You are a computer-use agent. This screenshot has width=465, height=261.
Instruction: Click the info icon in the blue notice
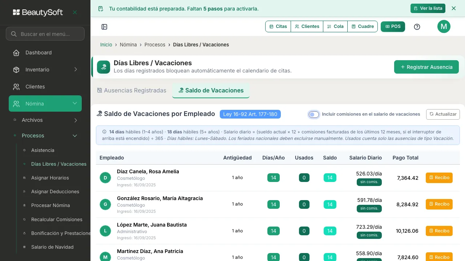click(105, 132)
